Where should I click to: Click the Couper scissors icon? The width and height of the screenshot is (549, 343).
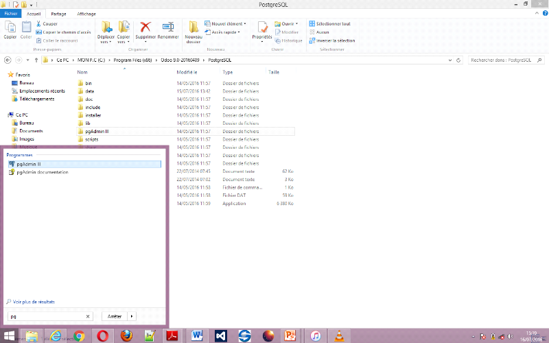point(38,23)
